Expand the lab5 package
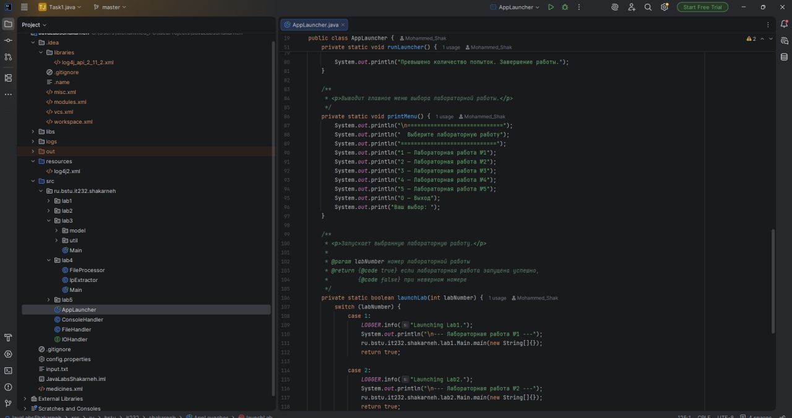 (x=49, y=300)
